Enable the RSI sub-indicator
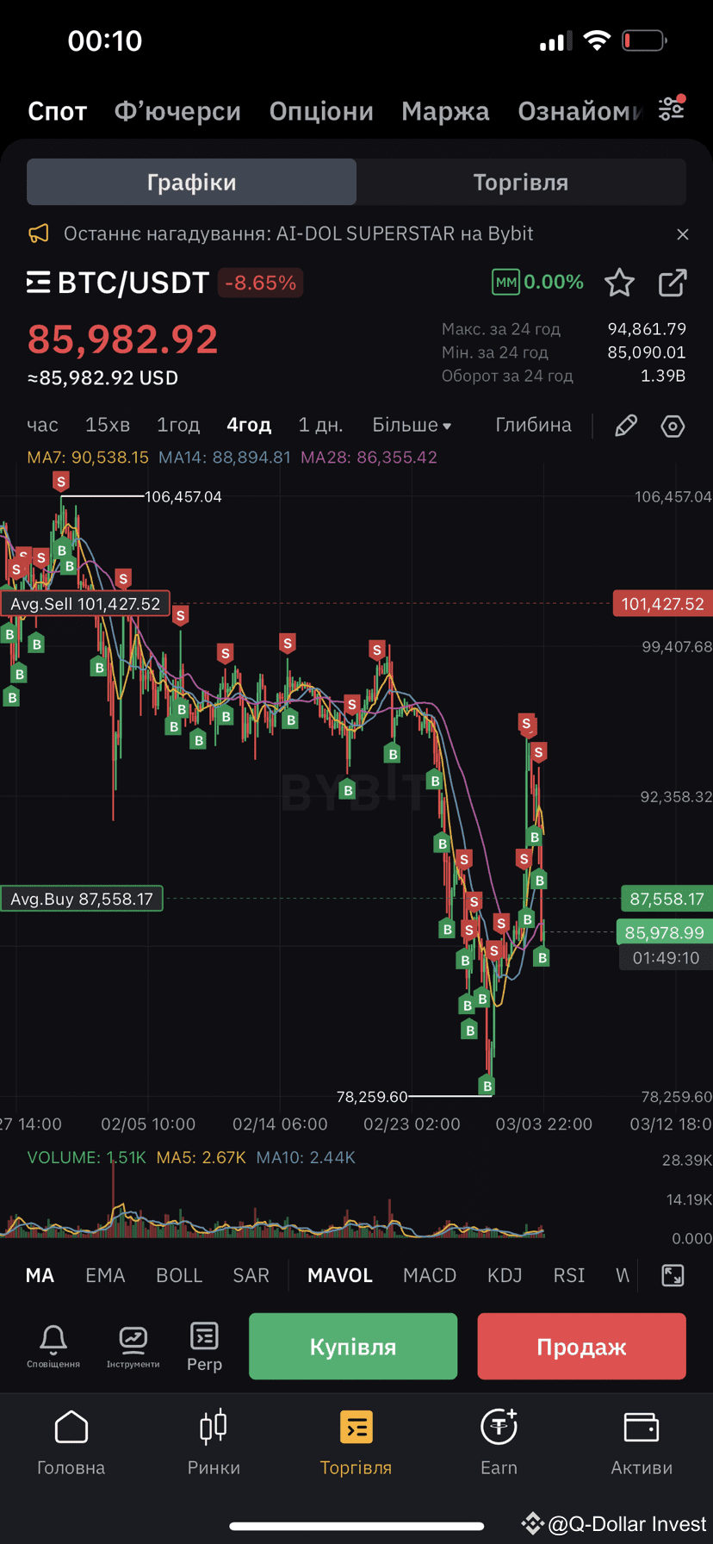 [x=568, y=1275]
